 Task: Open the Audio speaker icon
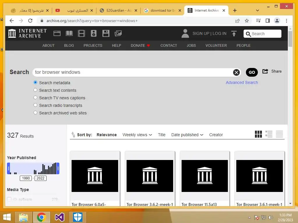coord(93,33)
